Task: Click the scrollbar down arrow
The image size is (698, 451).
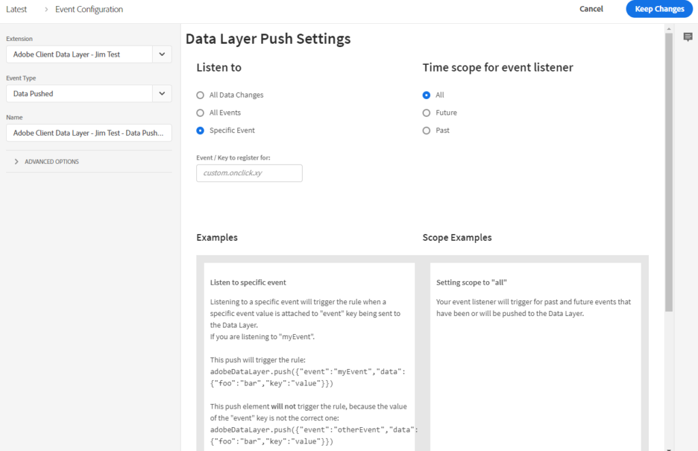Action: click(x=669, y=448)
